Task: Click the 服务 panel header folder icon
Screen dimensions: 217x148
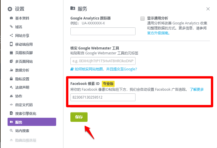Action: point(73,8)
